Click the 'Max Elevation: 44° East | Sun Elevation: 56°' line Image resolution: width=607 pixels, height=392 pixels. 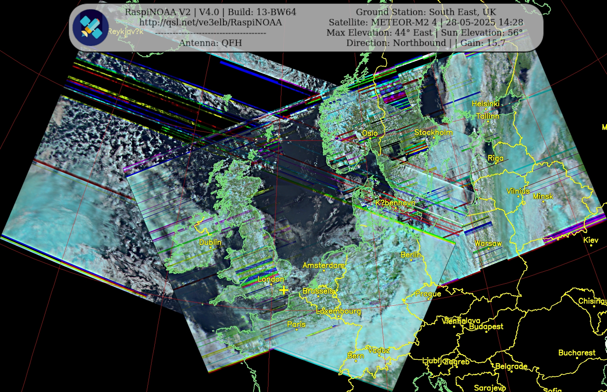(425, 32)
